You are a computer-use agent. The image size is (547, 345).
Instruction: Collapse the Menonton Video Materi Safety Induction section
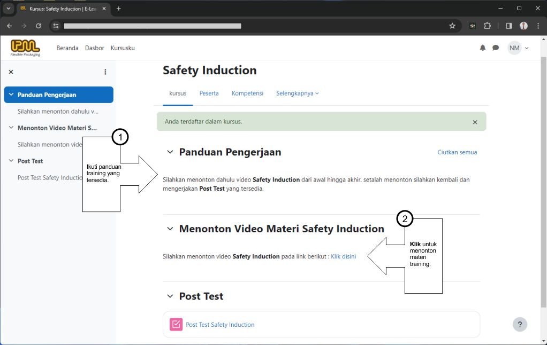[170, 229]
